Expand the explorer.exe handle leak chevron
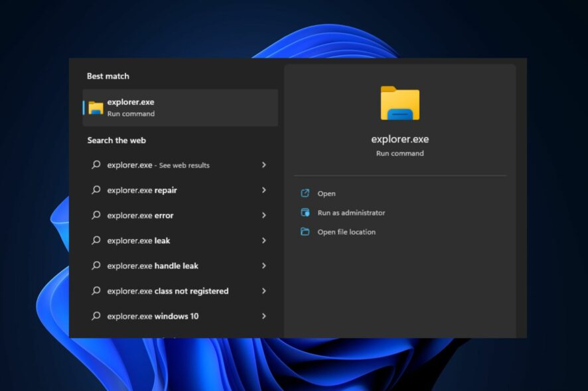The width and height of the screenshot is (588, 391). point(264,266)
